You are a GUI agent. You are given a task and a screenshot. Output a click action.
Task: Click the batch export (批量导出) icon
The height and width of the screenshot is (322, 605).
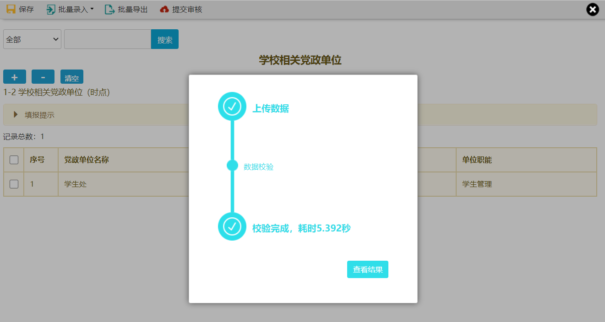coord(110,9)
